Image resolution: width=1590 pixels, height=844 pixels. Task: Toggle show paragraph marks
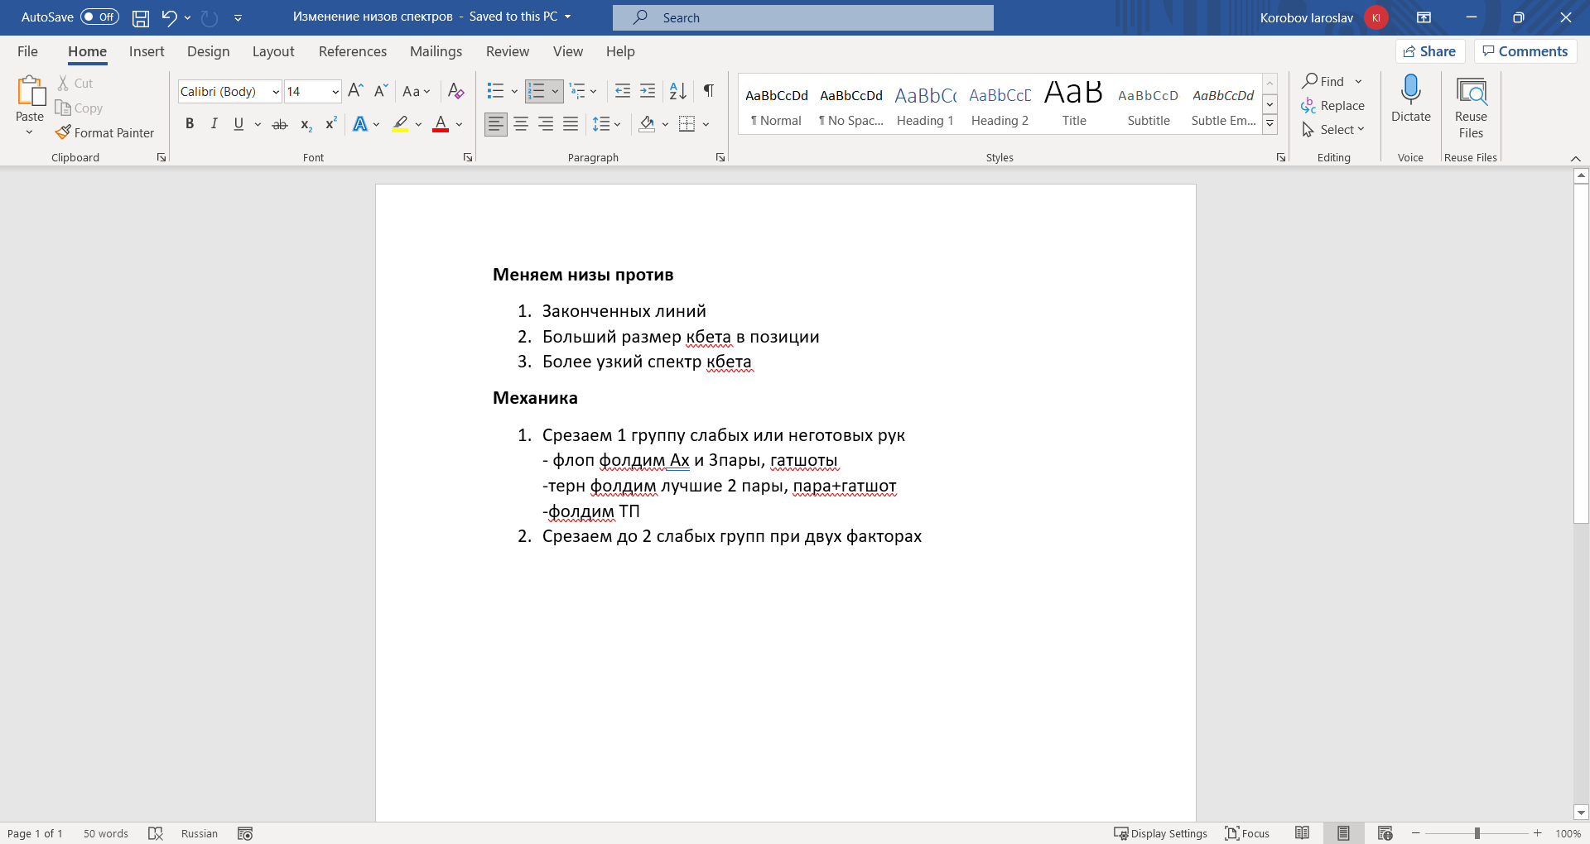709,91
